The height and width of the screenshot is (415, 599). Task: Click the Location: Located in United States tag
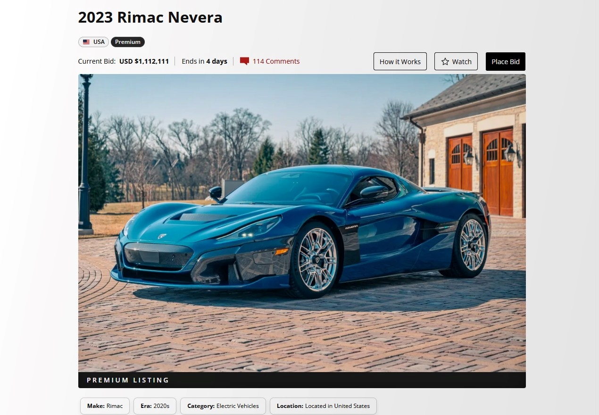coord(323,406)
